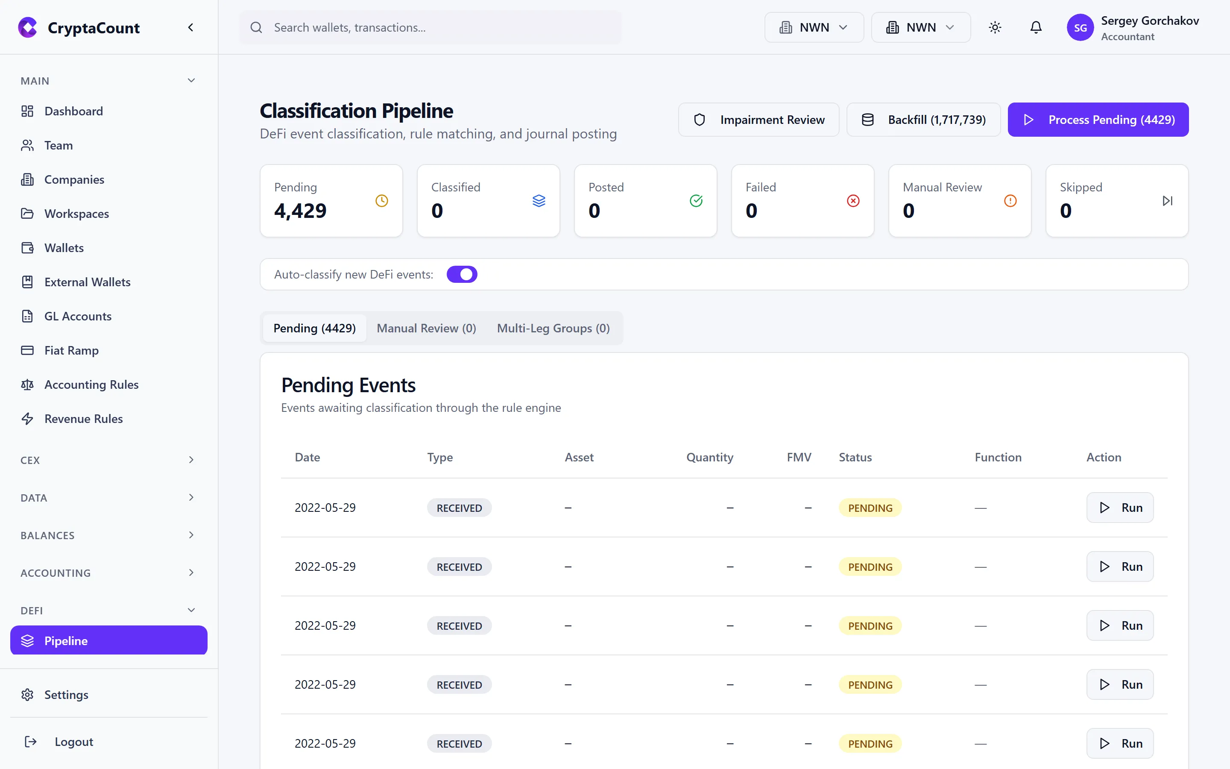This screenshot has width=1230, height=769.
Task: Switch theme using the sun icon
Action: (995, 27)
